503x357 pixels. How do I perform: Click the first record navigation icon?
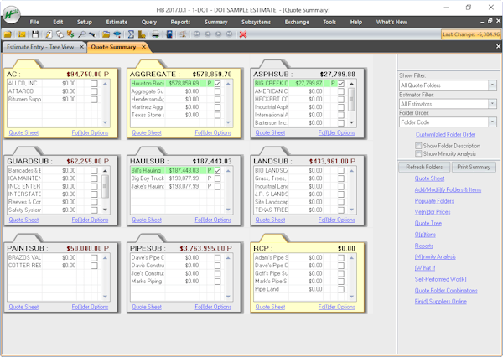(197, 34)
